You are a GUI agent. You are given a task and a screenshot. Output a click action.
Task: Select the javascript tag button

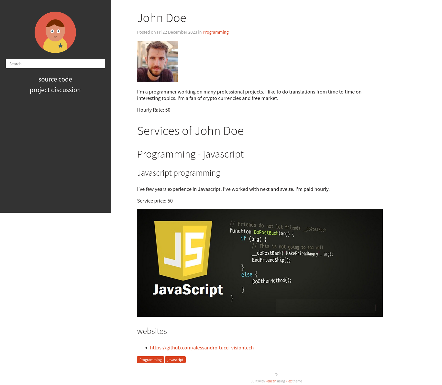pyautogui.click(x=175, y=360)
